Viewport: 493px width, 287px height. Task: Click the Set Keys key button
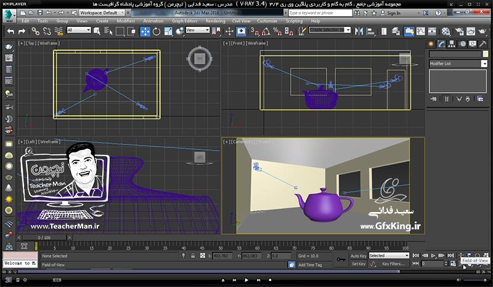[x=341, y=260]
